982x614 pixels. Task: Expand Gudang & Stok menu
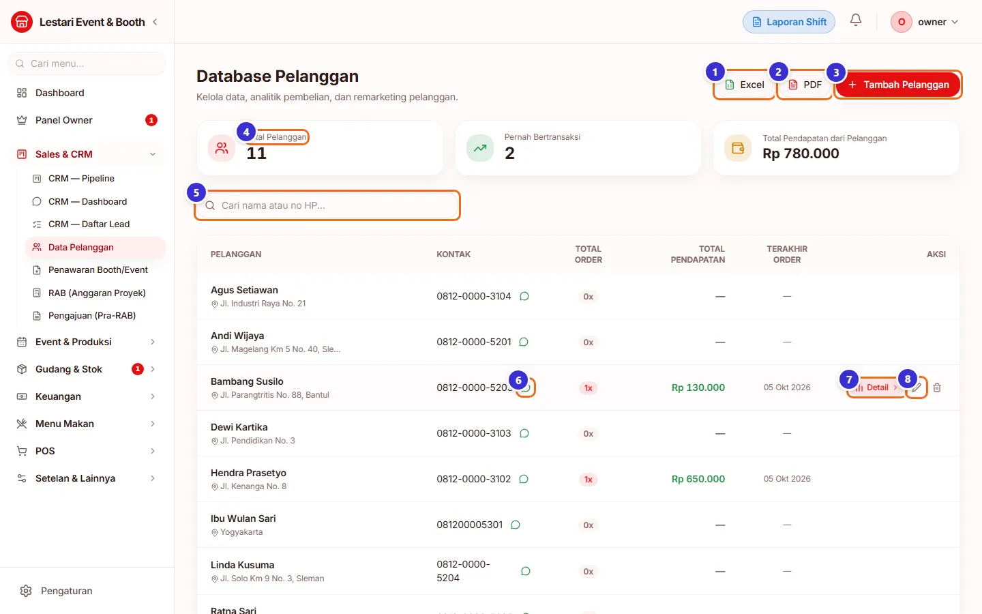87,369
